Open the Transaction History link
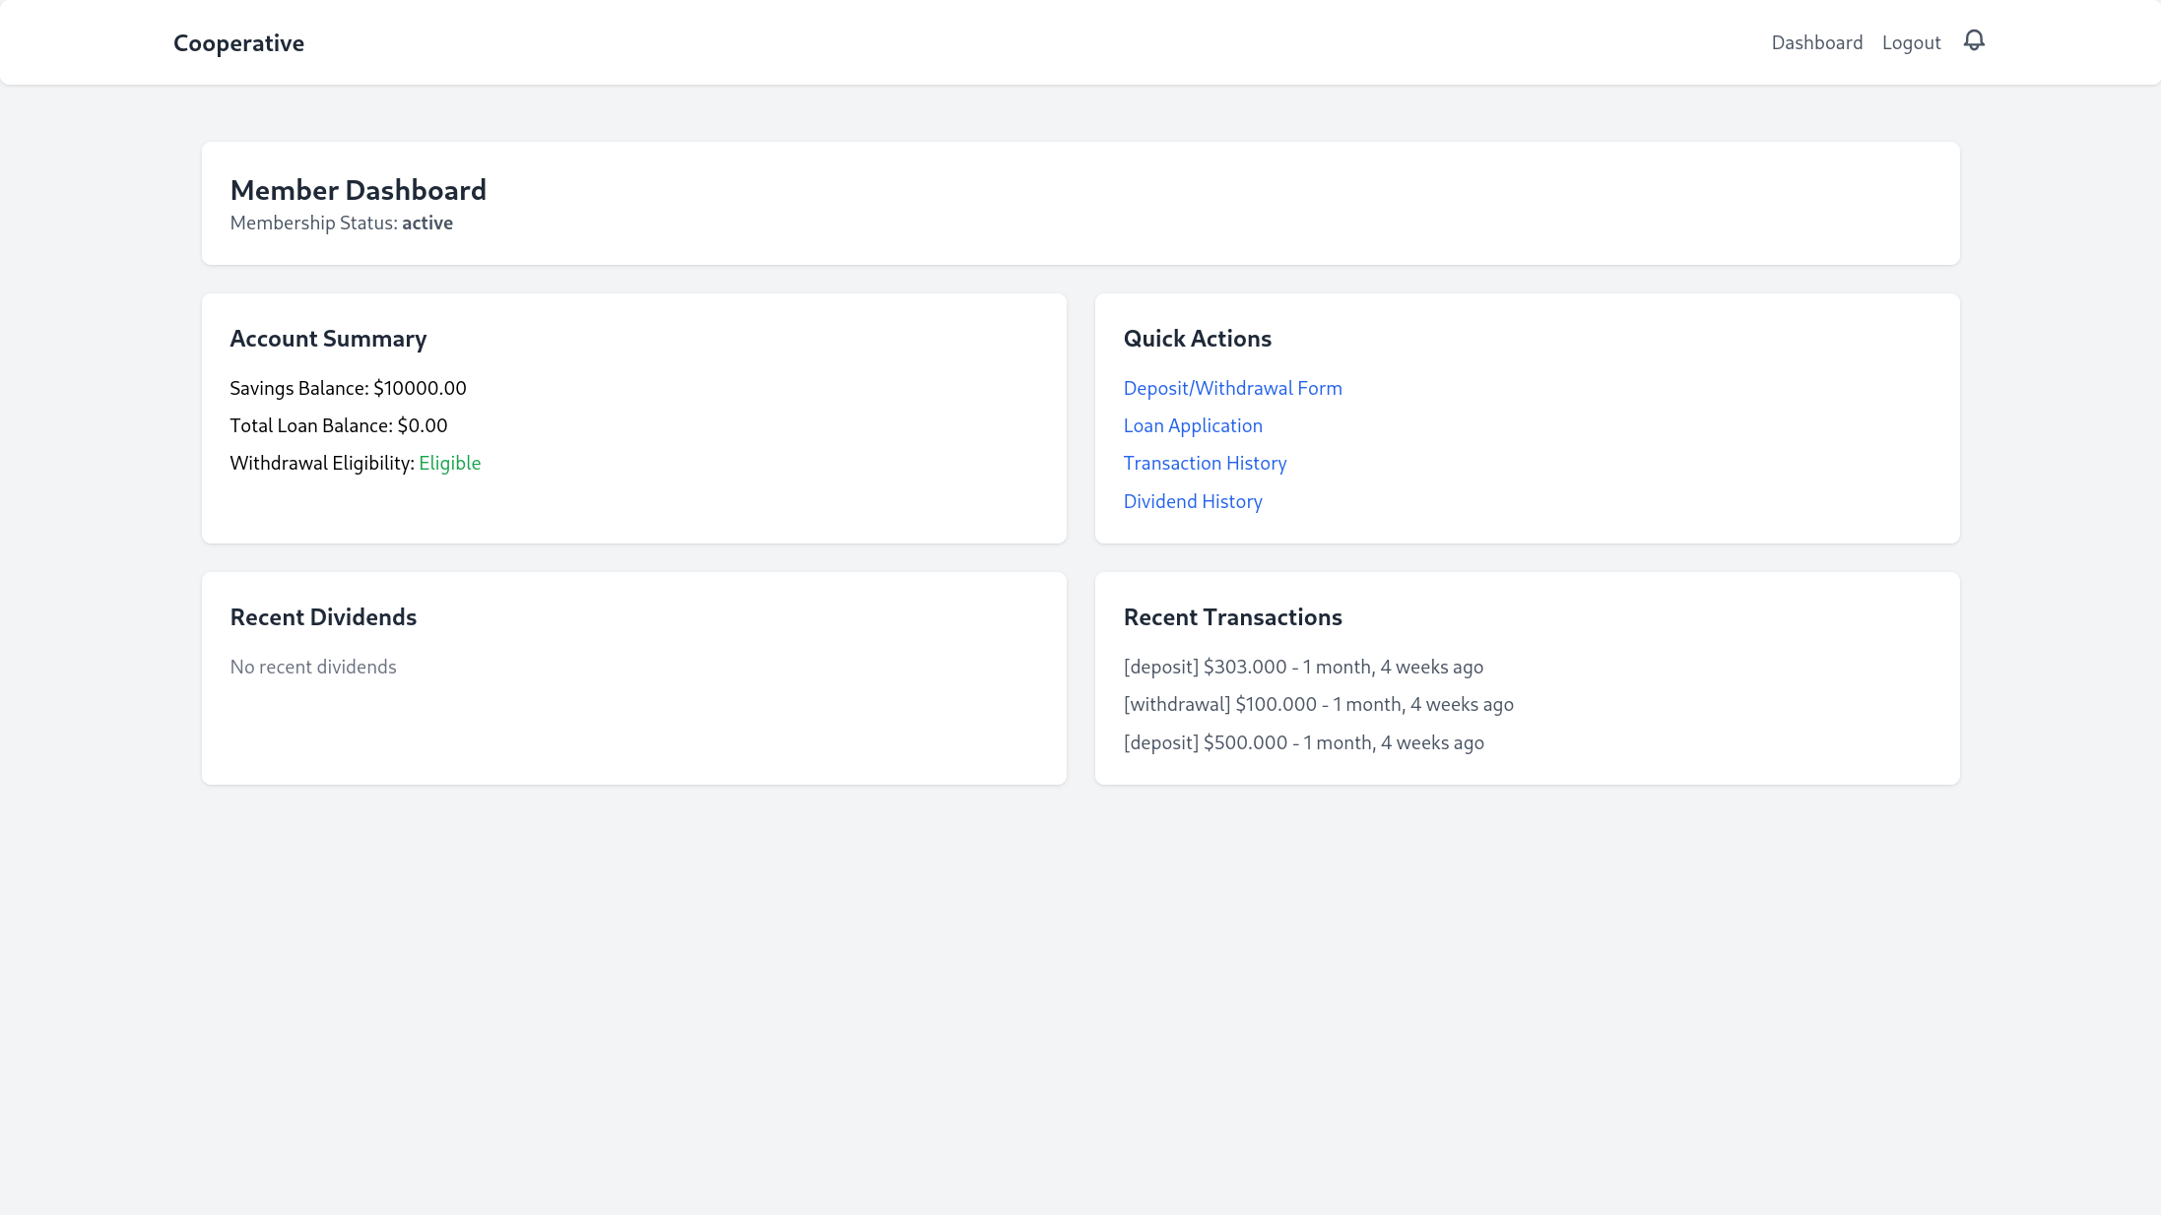The image size is (2161, 1215). tap(1205, 463)
